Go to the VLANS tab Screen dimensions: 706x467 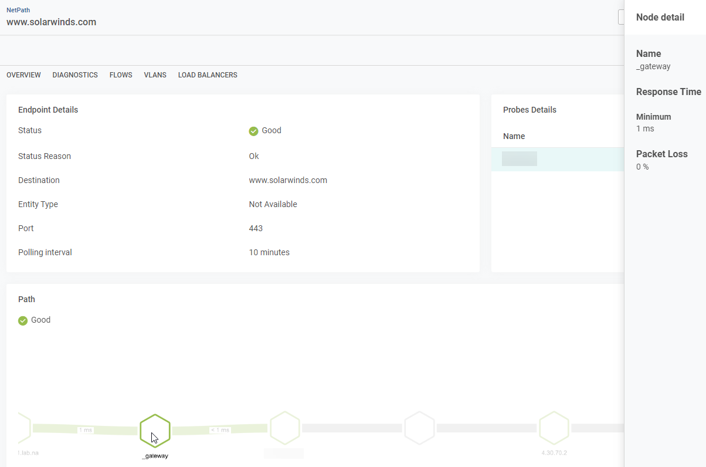coord(155,75)
